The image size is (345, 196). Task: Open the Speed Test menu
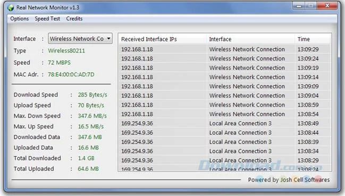47,19
